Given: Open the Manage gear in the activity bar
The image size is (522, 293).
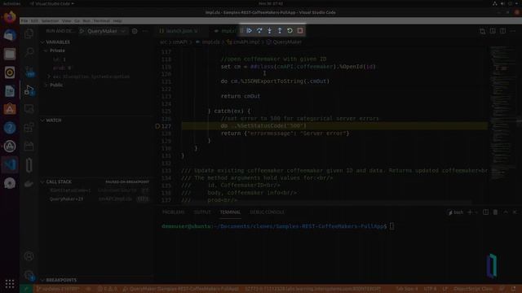Looking at the screenshot, I should click(x=29, y=275).
